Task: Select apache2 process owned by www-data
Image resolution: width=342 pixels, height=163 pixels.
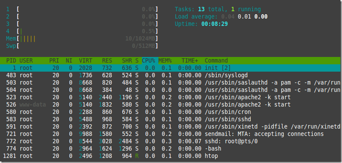Action: click(x=170, y=105)
